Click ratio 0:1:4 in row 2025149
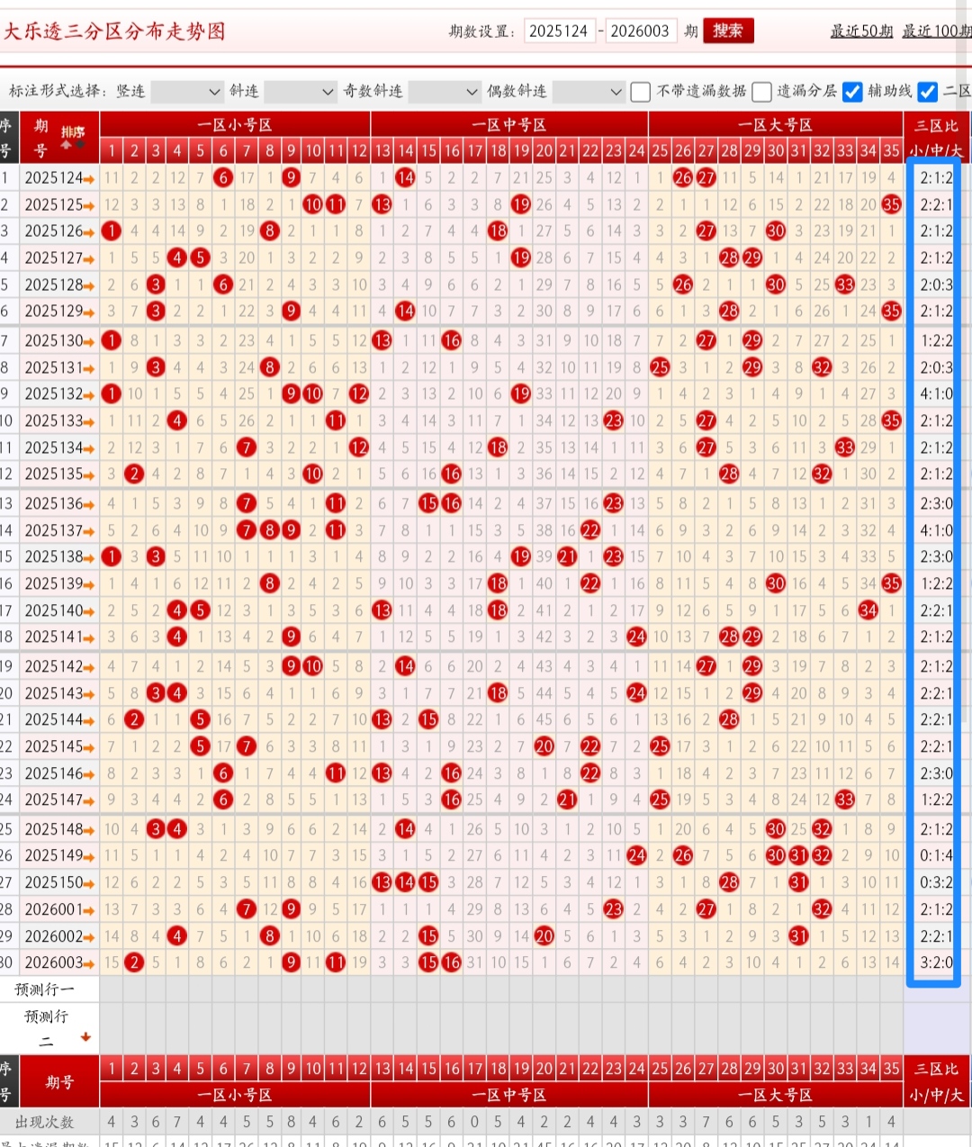Image resolution: width=972 pixels, height=1147 pixels. pyautogui.click(x=936, y=855)
